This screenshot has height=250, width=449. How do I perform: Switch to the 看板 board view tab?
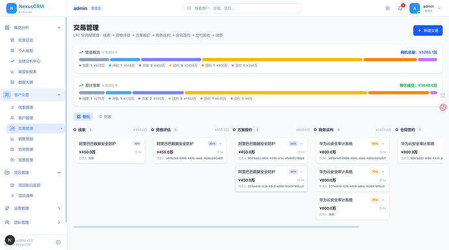(83, 117)
